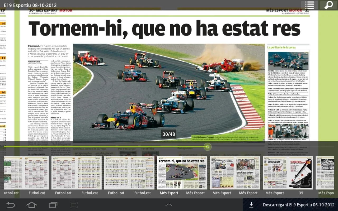Tap the title 'El 9 Esportiu 08-10-2012'
This screenshot has width=338, height=211.
point(30,5)
